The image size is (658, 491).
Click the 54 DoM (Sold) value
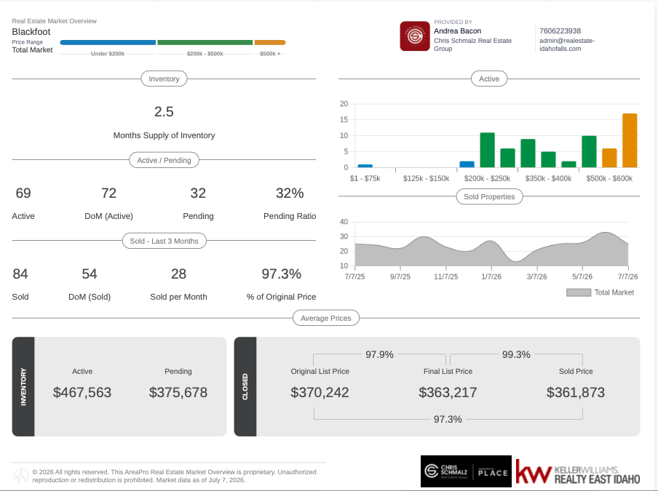[90, 274]
